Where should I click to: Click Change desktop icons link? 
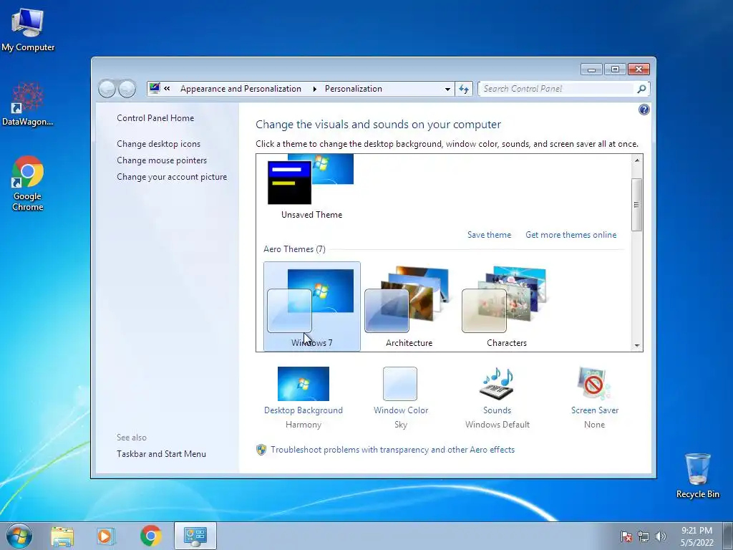click(x=158, y=144)
